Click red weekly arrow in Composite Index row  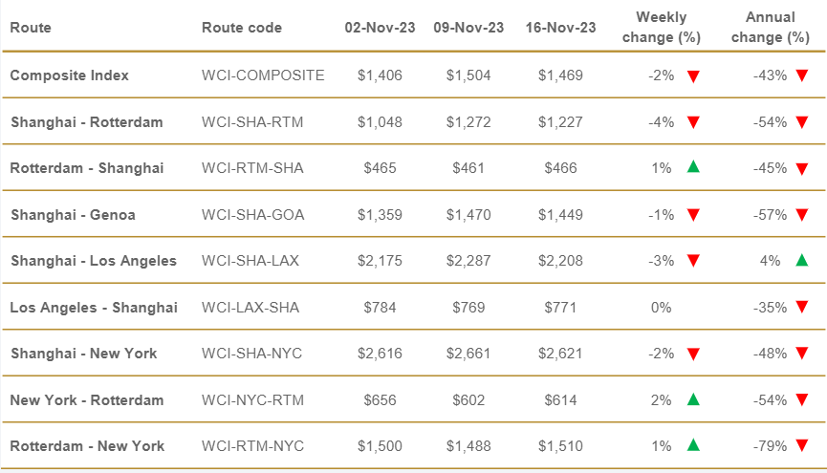click(693, 75)
